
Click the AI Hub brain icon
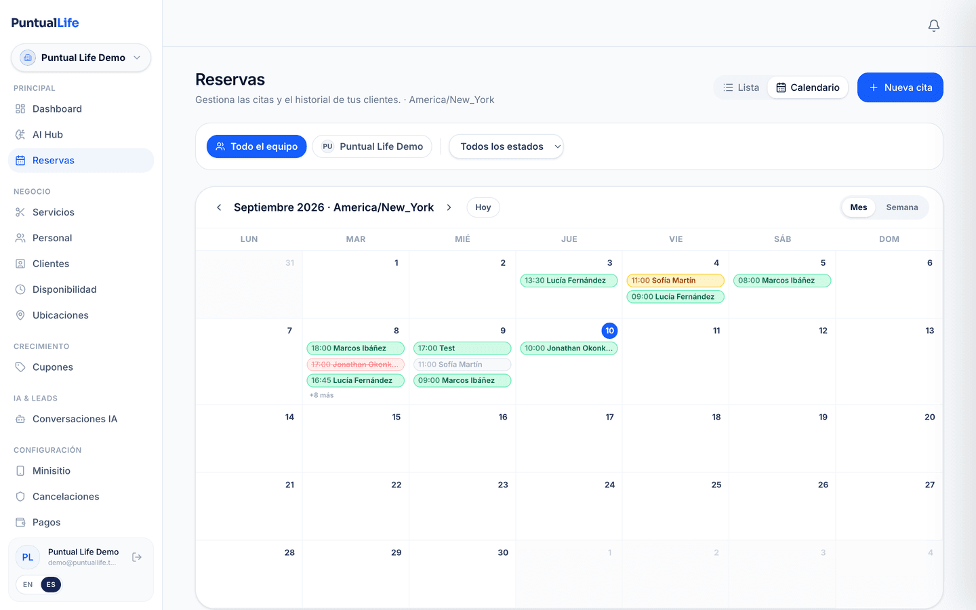point(20,135)
